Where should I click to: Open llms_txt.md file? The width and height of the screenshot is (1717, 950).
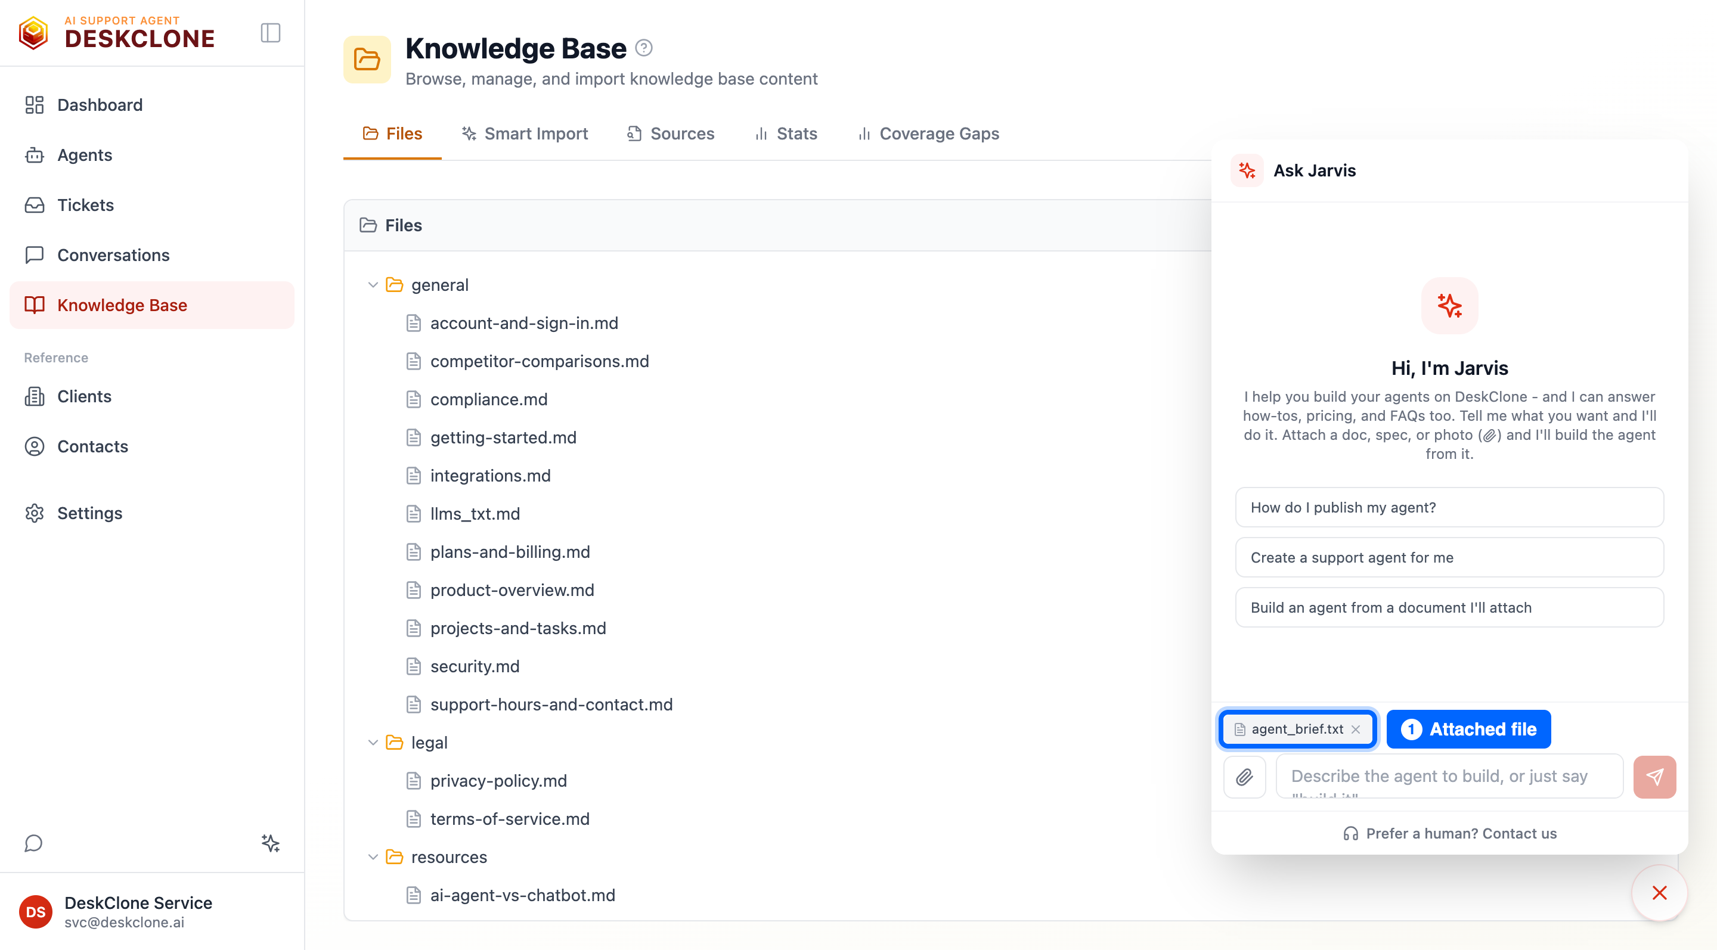(x=475, y=513)
